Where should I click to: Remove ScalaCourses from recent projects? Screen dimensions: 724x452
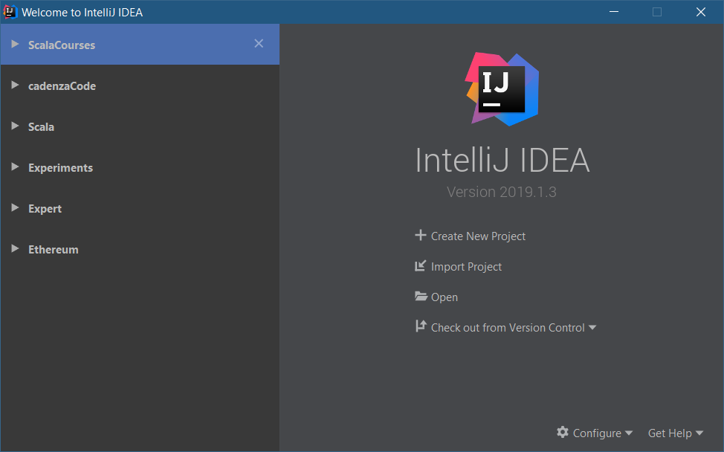pyautogui.click(x=259, y=43)
